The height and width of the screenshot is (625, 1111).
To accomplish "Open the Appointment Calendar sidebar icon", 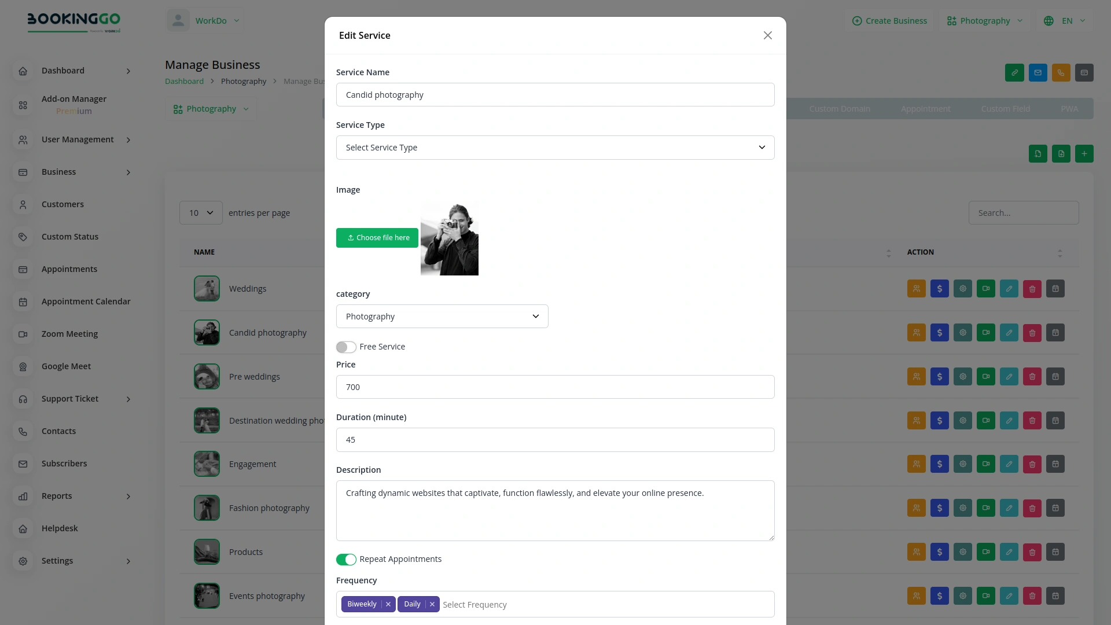I will click(23, 302).
